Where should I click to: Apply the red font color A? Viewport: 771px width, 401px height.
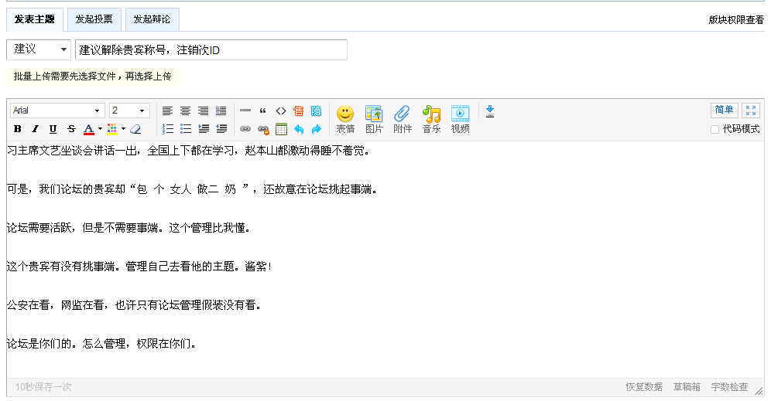tap(88, 129)
